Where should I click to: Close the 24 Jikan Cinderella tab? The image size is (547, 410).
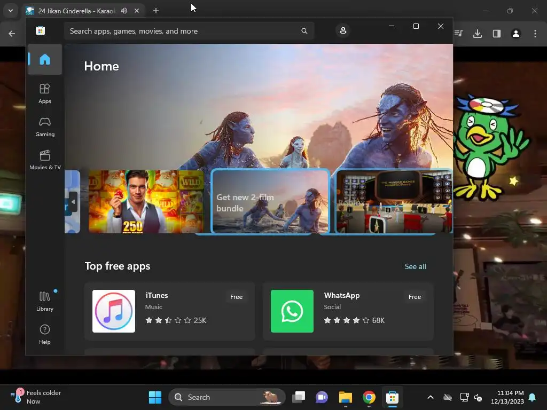click(x=137, y=11)
